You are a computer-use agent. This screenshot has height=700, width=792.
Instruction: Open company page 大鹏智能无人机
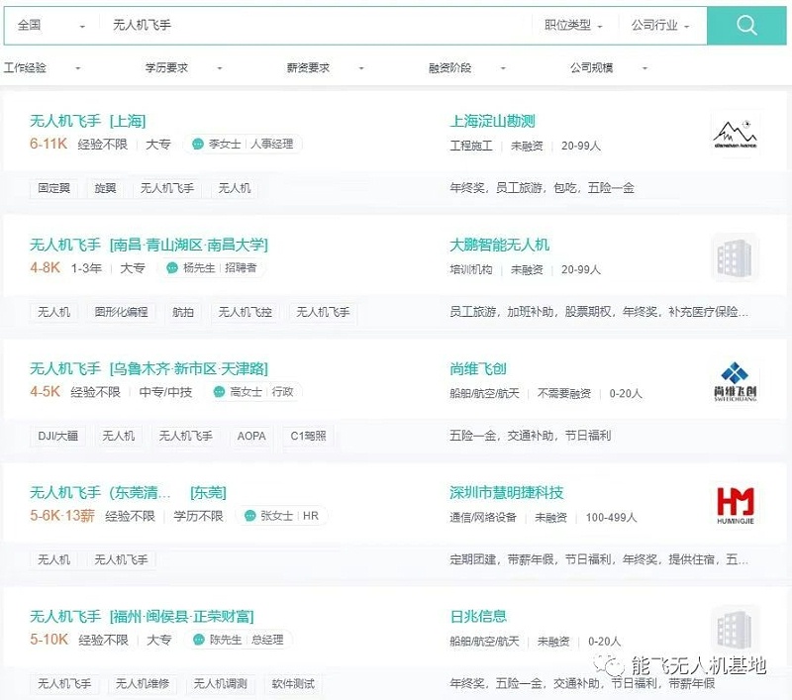pos(499,245)
